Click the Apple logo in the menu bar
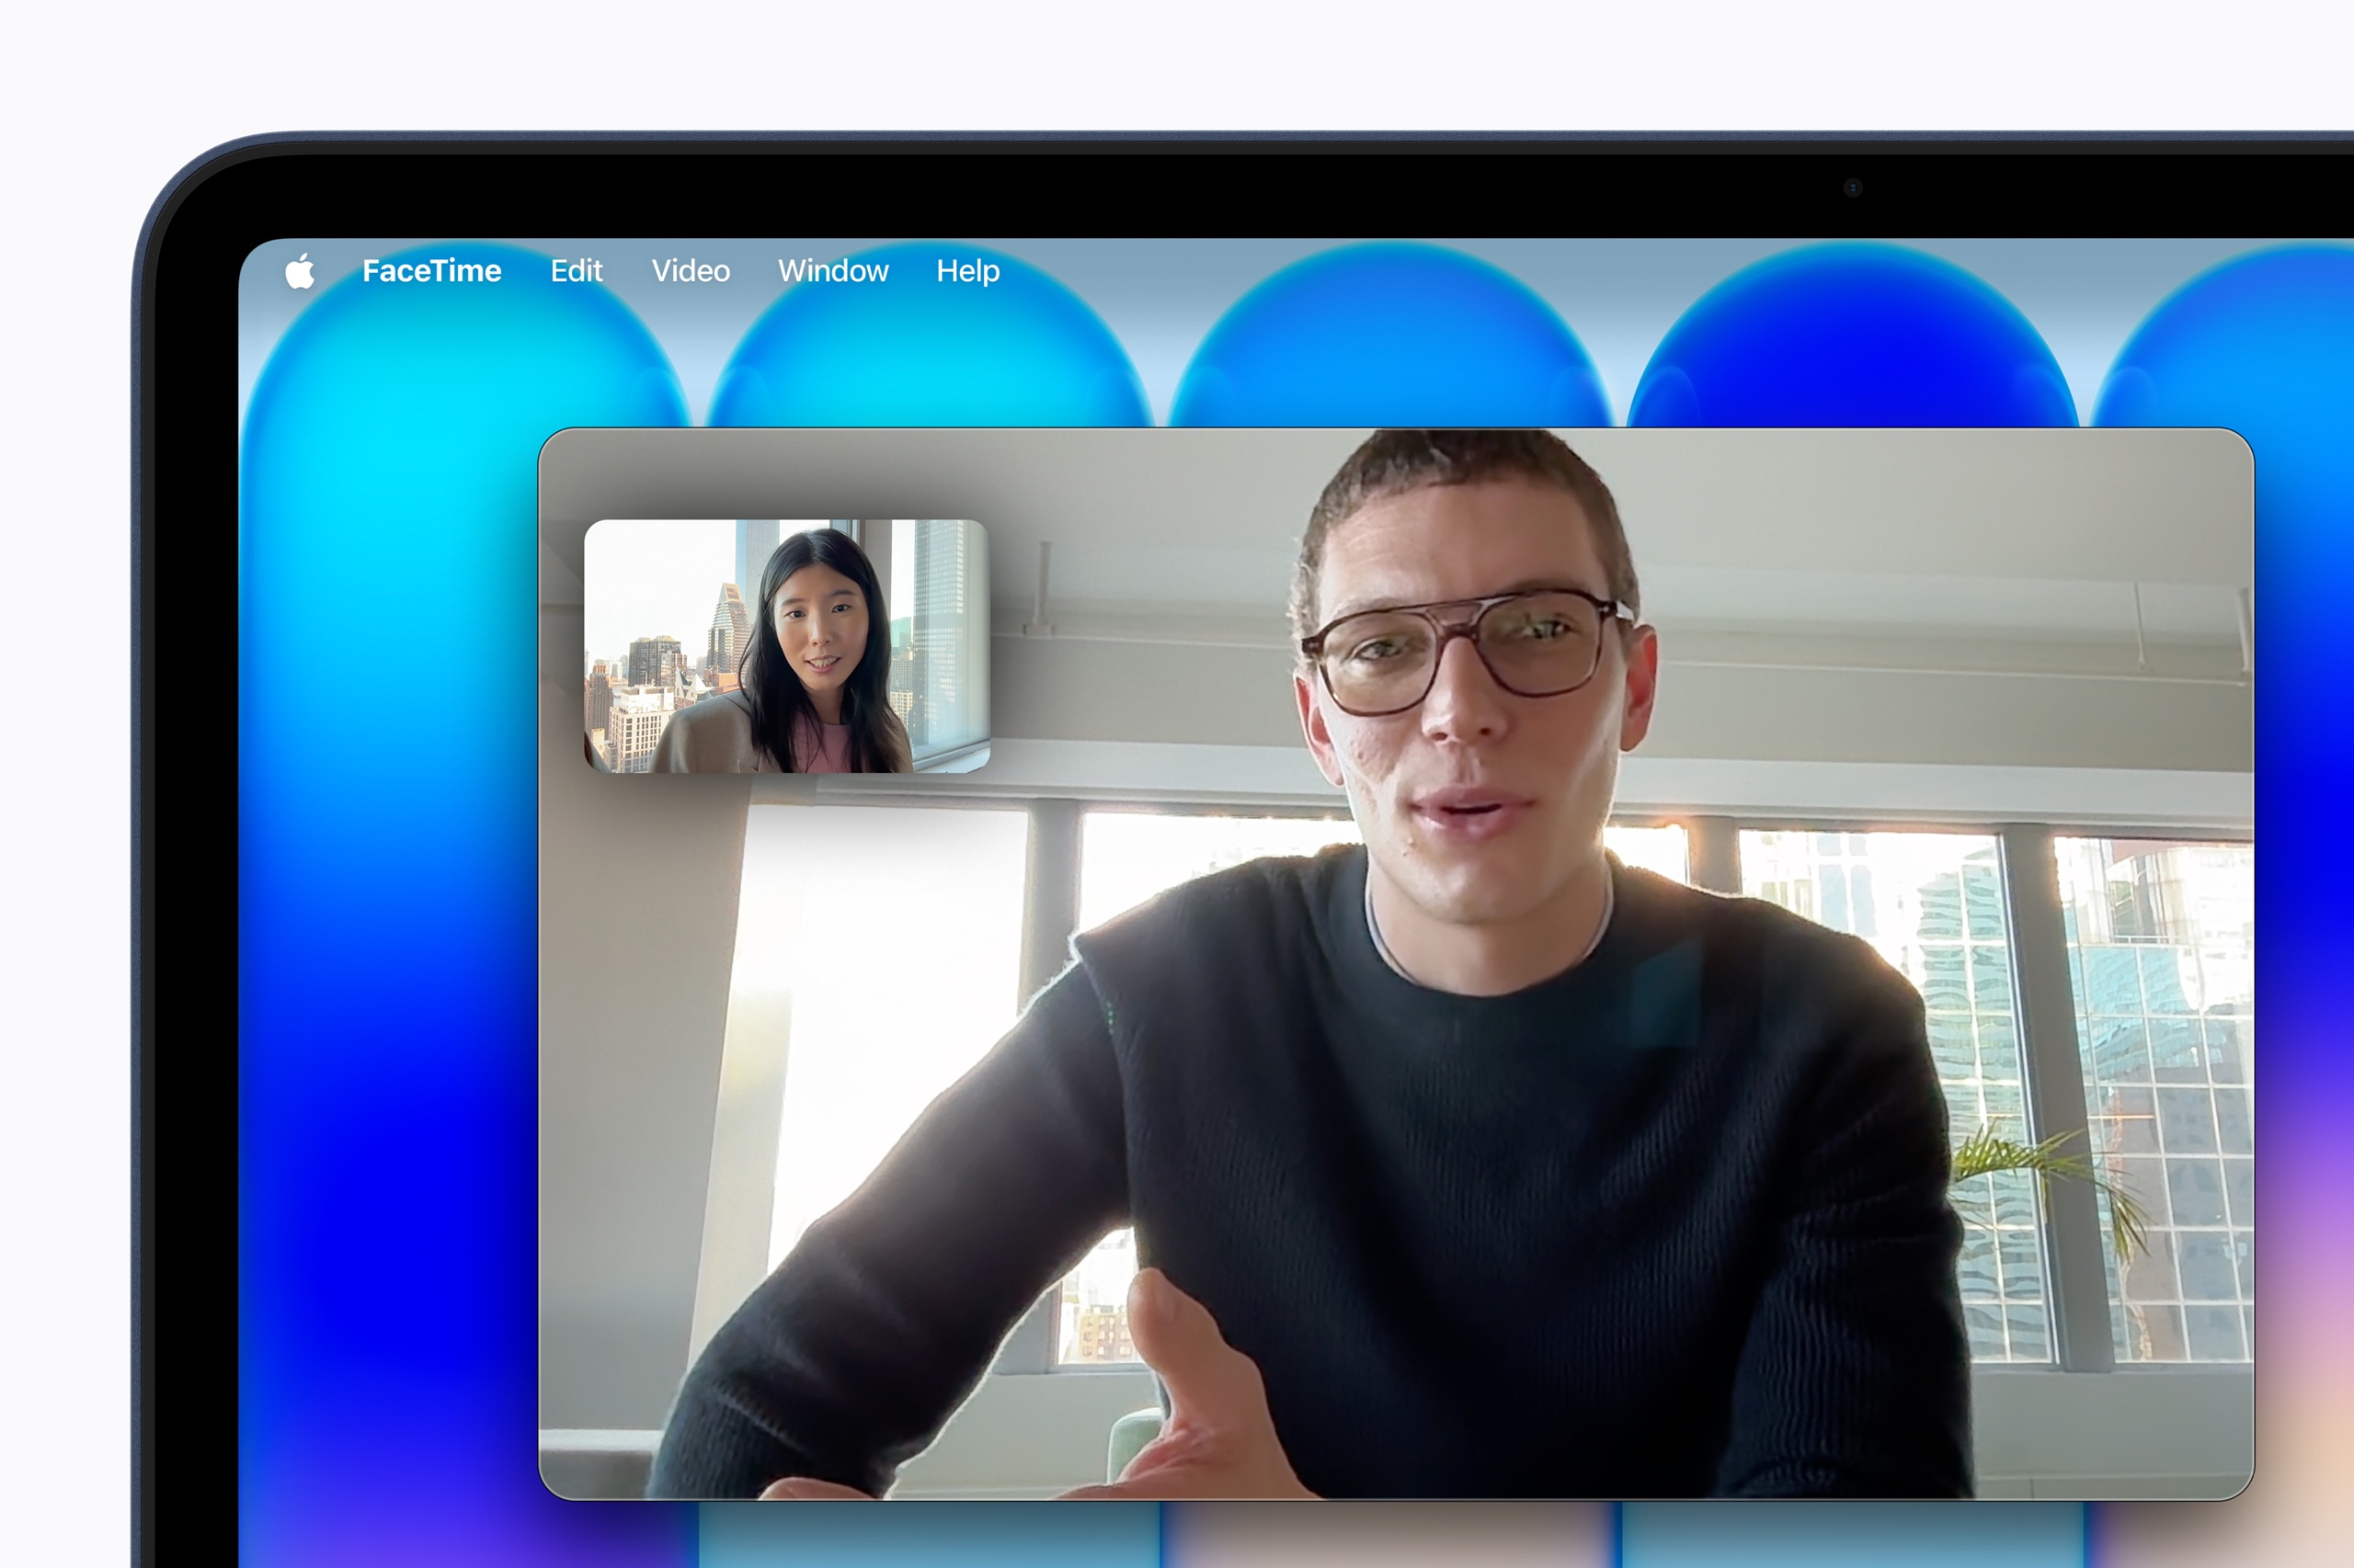 300,270
